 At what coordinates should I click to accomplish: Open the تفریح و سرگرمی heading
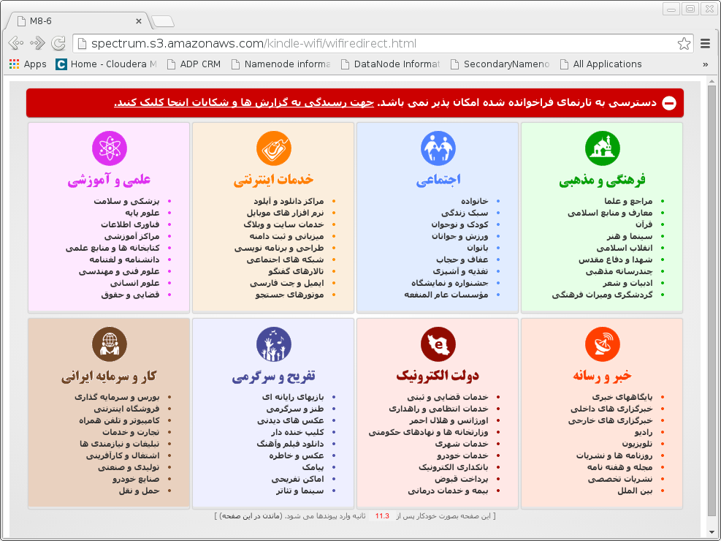pyautogui.click(x=274, y=377)
